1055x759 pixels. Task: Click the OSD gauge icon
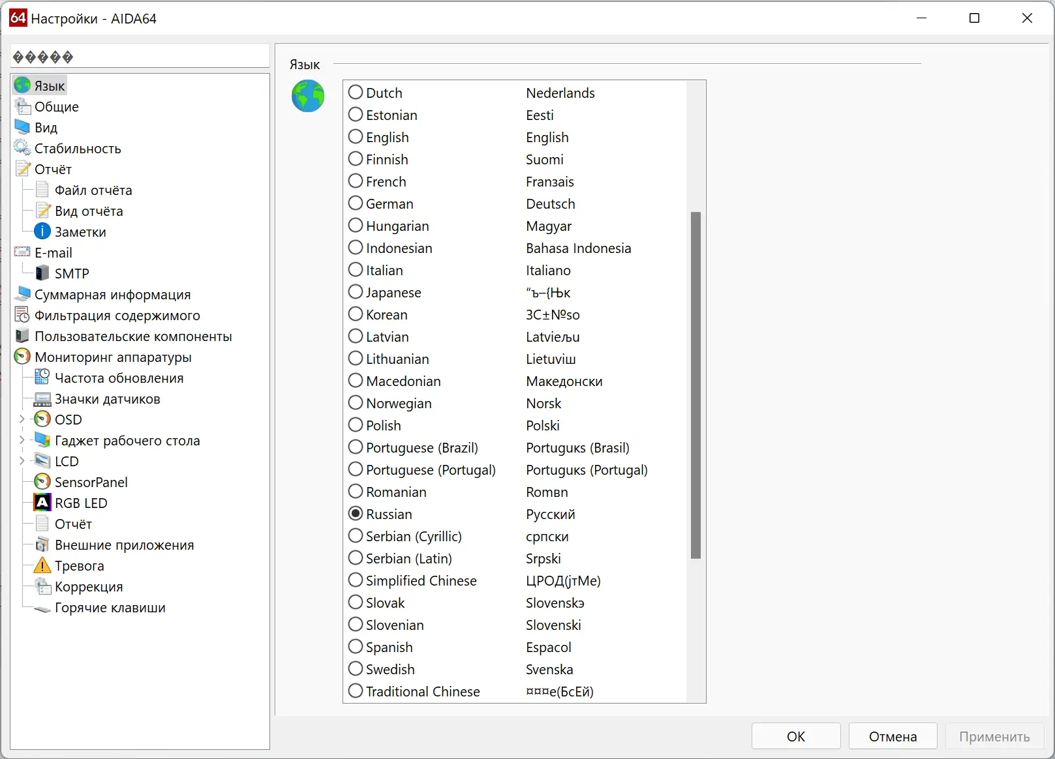click(x=42, y=419)
